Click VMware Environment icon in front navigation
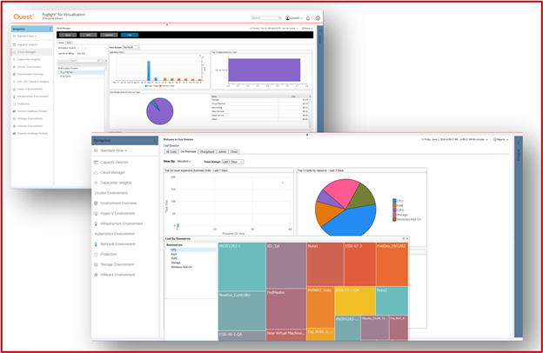 pos(96,275)
